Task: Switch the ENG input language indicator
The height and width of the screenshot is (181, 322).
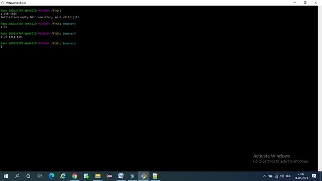Action: pyautogui.click(x=288, y=176)
